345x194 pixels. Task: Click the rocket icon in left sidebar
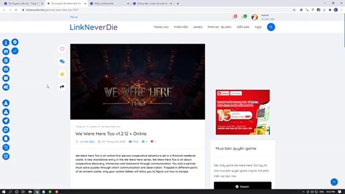click(6, 121)
